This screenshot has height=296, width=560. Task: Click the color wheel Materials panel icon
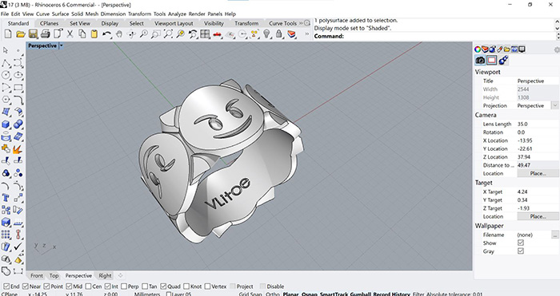(x=478, y=49)
